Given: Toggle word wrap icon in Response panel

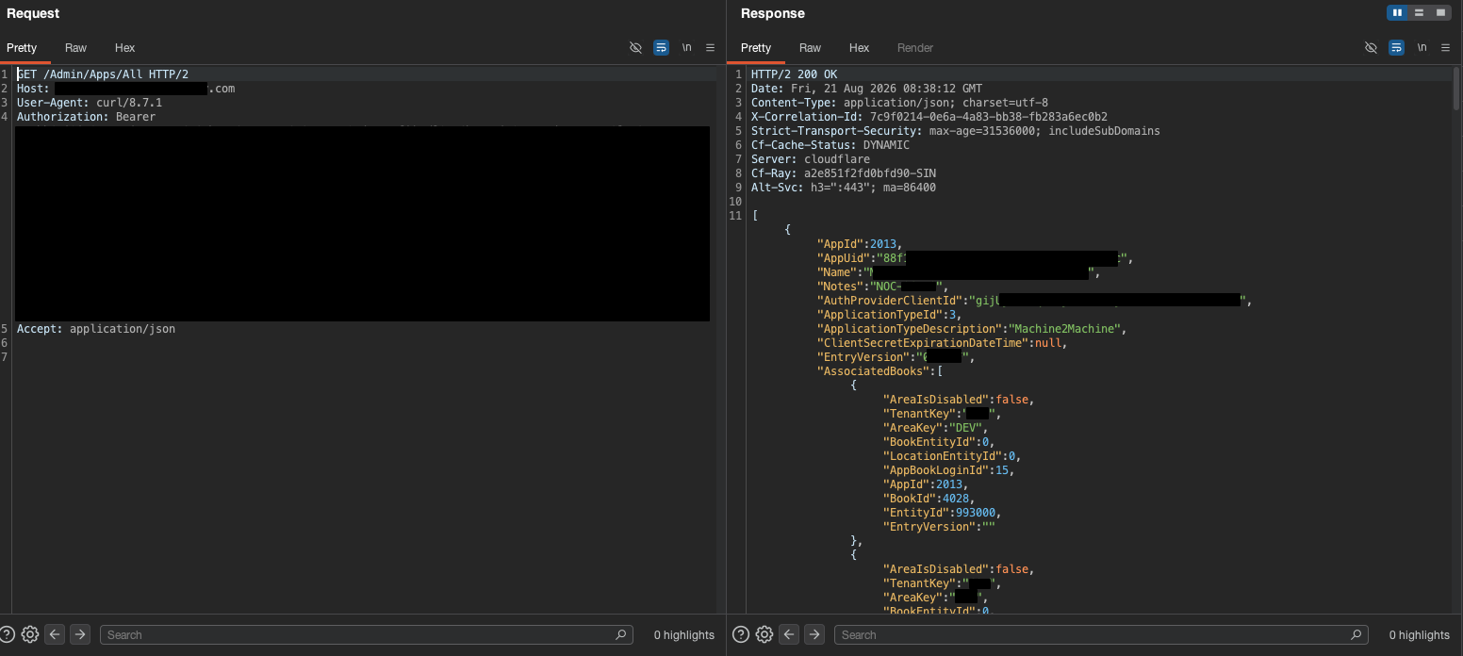Looking at the screenshot, I should tap(1396, 47).
